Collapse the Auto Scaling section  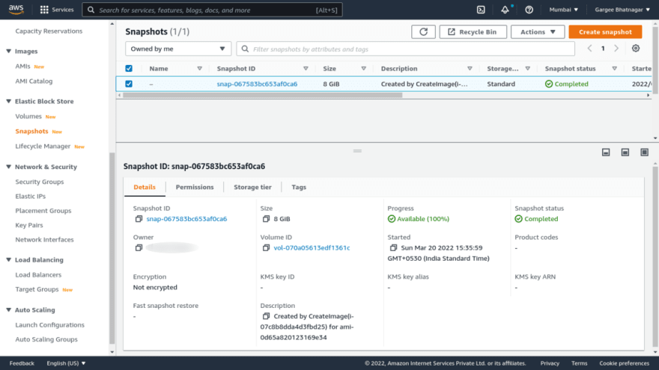pyautogui.click(x=8, y=309)
